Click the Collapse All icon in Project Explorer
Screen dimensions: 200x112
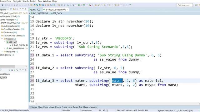pos(11,9)
